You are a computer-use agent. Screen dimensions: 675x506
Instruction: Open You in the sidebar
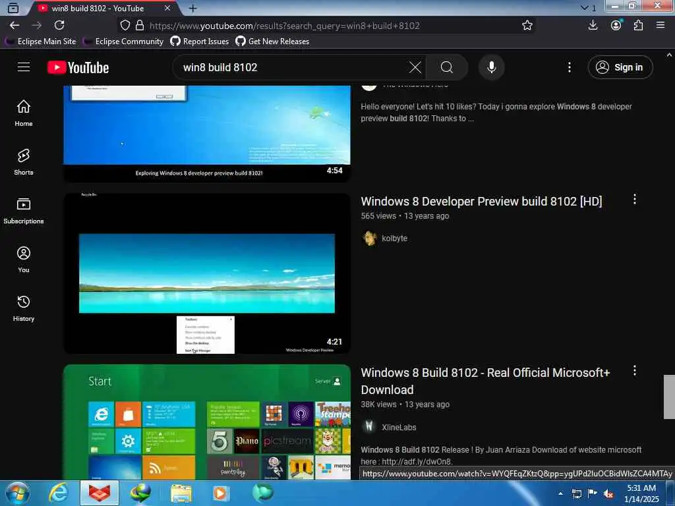click(x=24, y=259)
